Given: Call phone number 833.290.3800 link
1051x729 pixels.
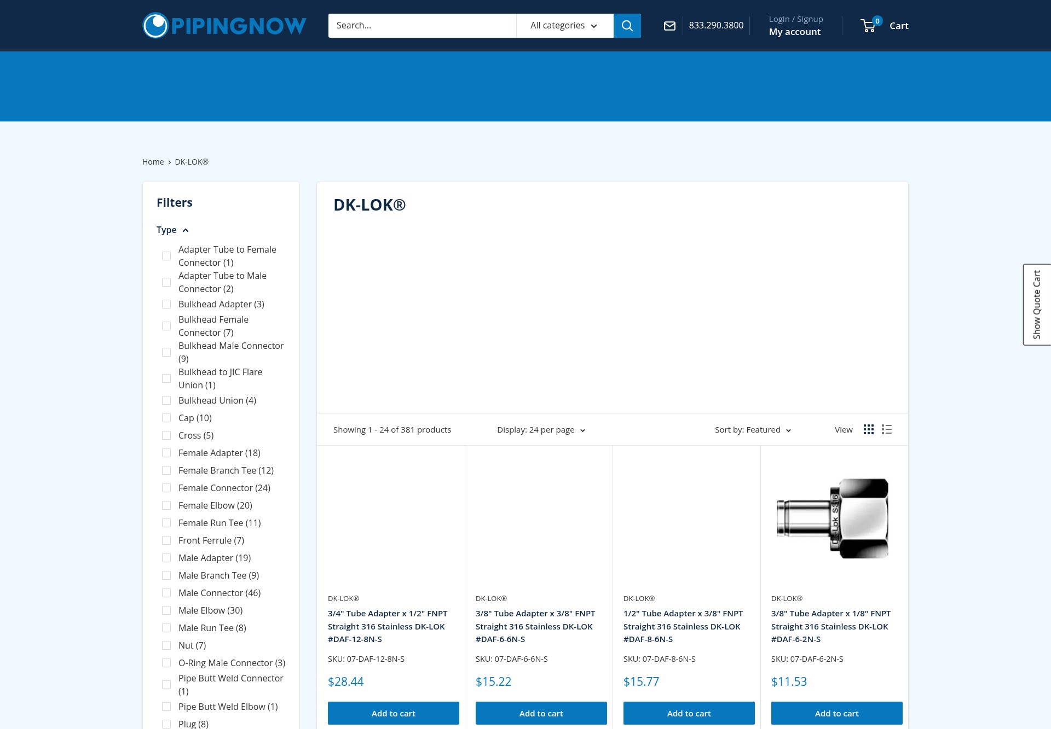Looking at the screenshot, I should pyautogui.click(x=716, y=26).
